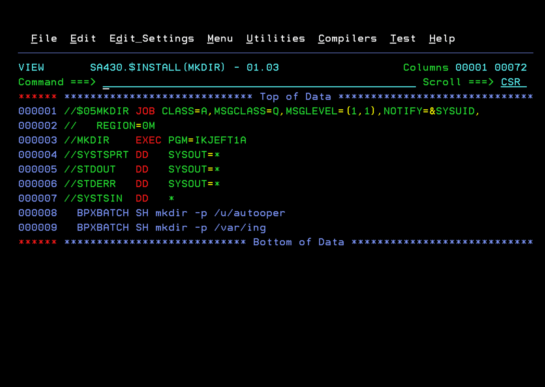The height and width of the screenshot is (387, 545).
Task: Open the Edit_Settings menu
Action: (x=152, y=38)
